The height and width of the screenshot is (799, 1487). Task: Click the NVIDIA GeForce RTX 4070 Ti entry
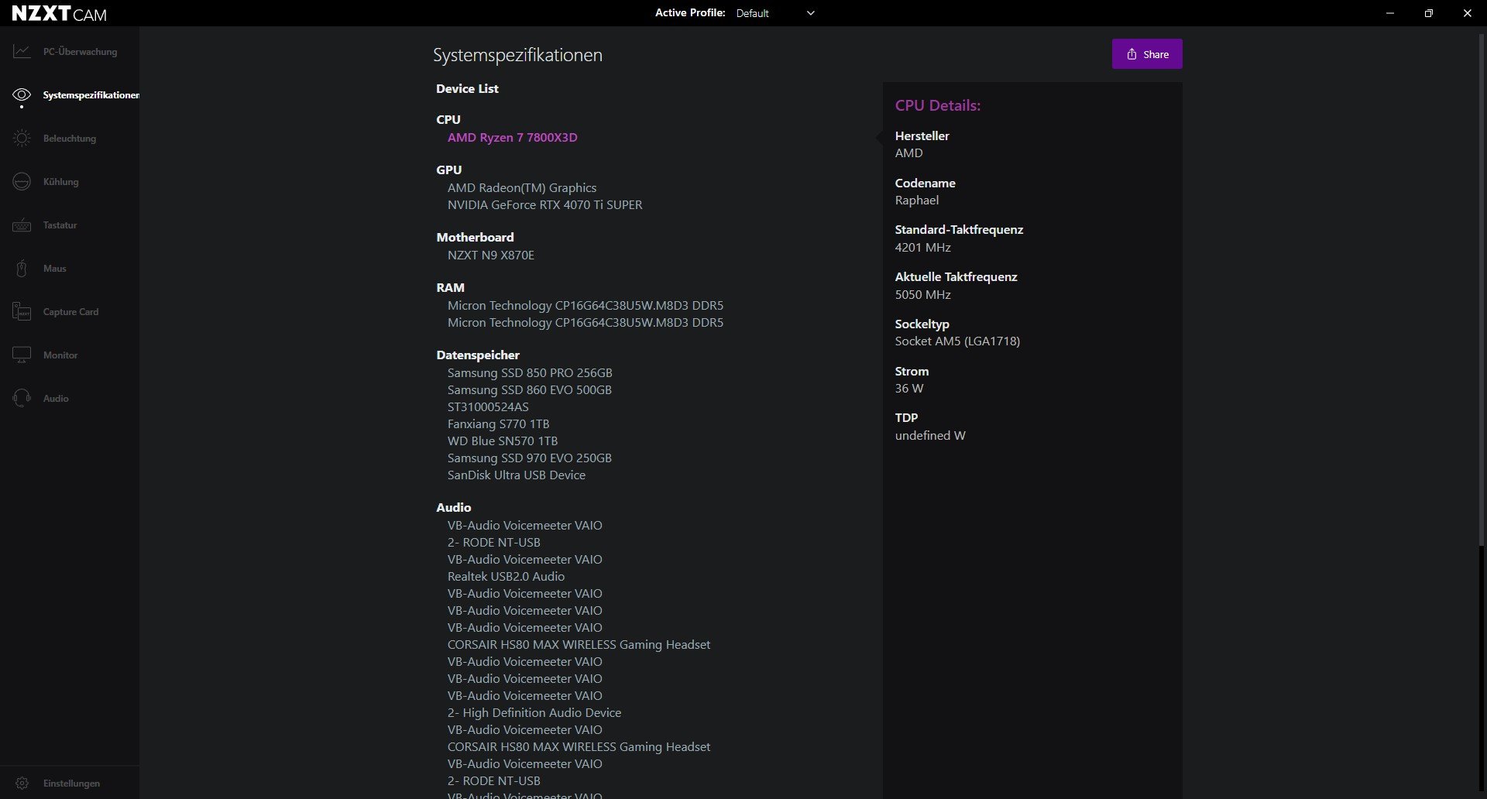tap(544, 204)
